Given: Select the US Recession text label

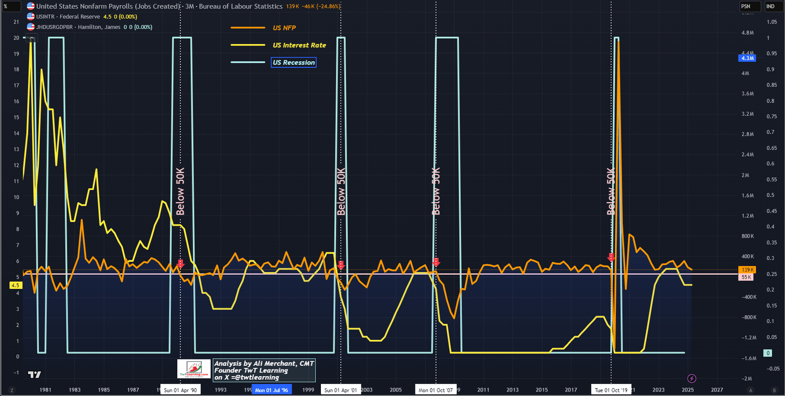Looking at the screenshot, I should point(294,62).
